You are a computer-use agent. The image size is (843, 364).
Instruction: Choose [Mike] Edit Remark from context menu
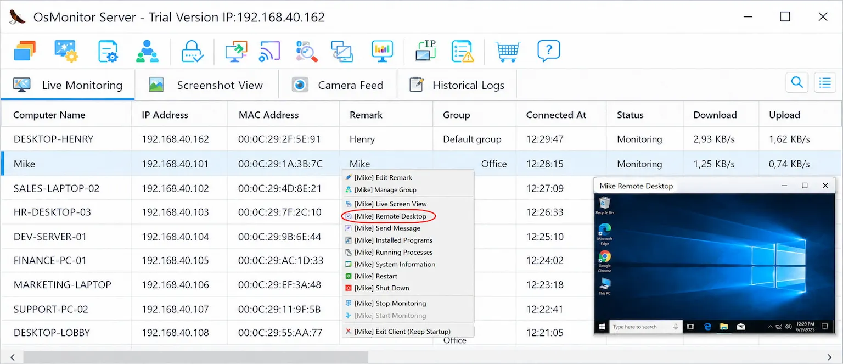point(407,177)
